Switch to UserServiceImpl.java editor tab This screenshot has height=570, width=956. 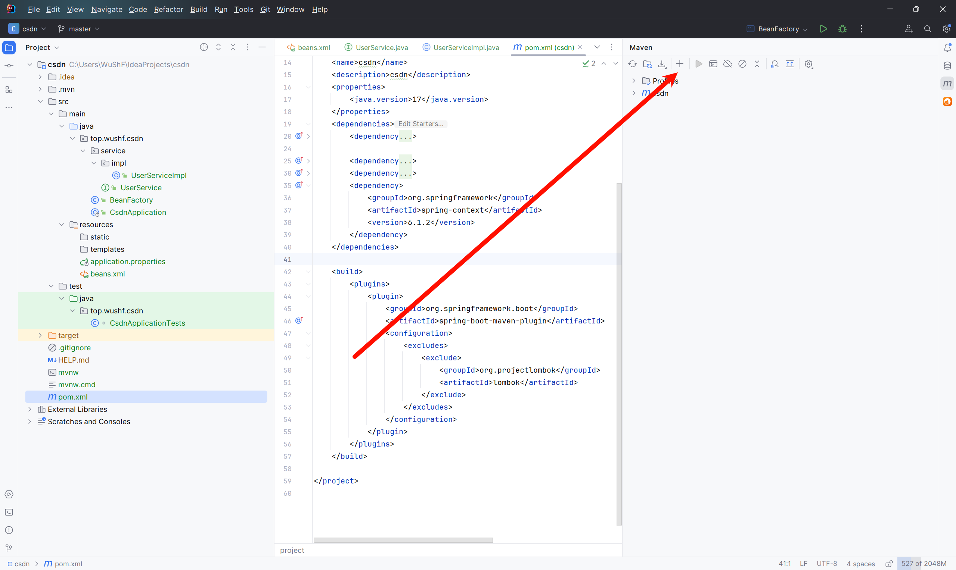pos(461,47)
